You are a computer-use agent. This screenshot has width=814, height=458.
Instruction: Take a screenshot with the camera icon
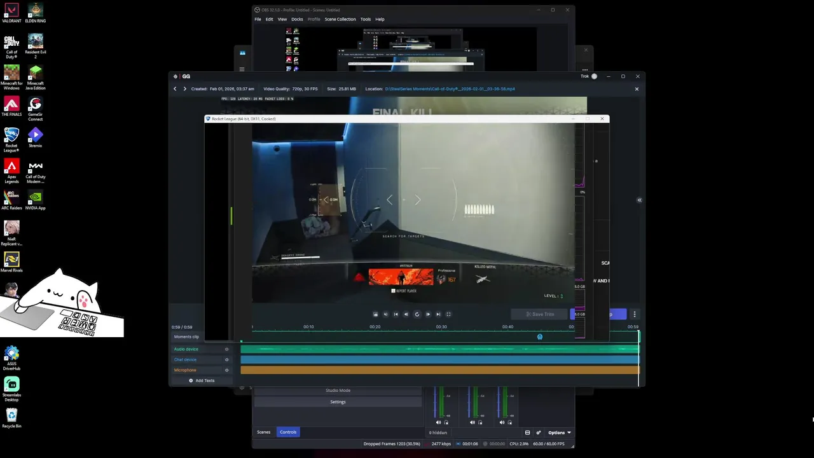[375, 314]
